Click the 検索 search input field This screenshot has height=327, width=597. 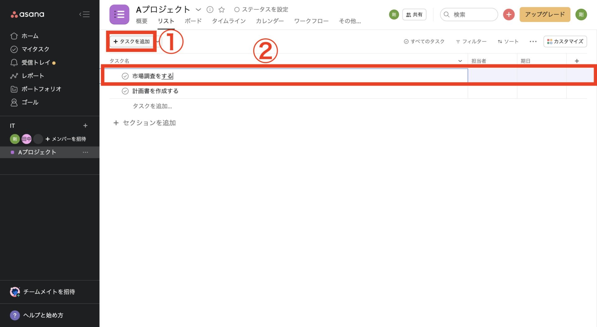[x=469, y=14]
